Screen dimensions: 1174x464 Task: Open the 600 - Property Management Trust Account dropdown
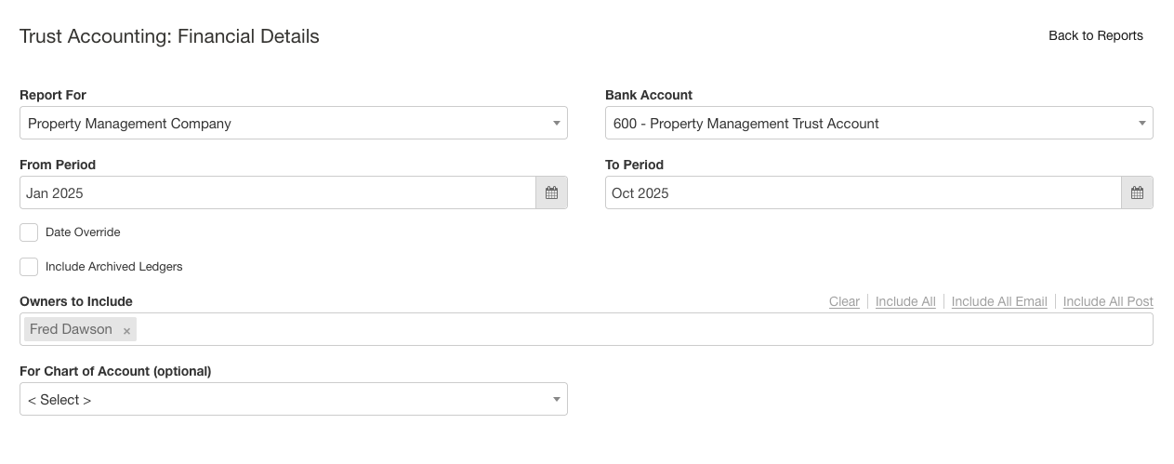pyautogui.click(x=864, y=123)
